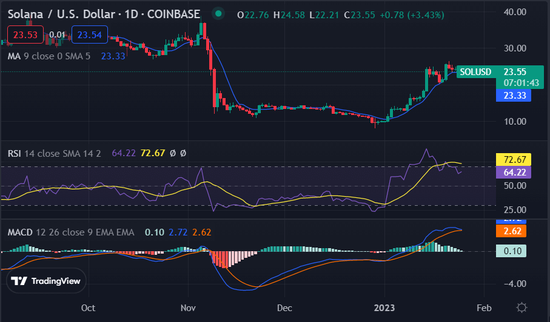550x322 pixels.
Task: Click the red sell price 23.53 button
Action: pos(25,34)
